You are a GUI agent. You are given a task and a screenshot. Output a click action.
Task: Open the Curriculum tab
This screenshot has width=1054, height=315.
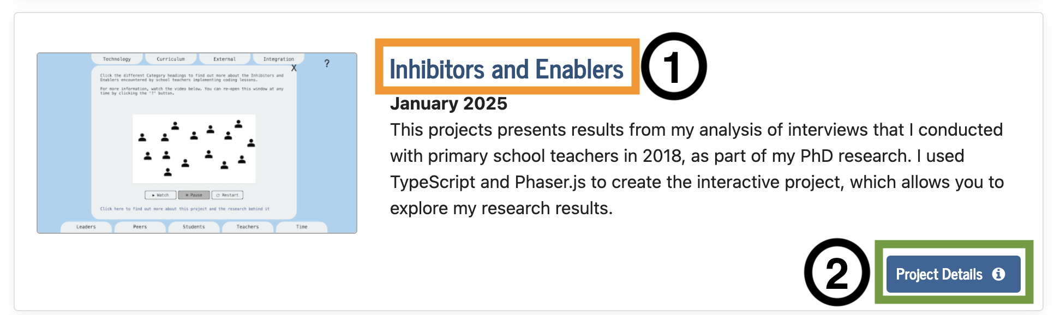pos(171,59)
